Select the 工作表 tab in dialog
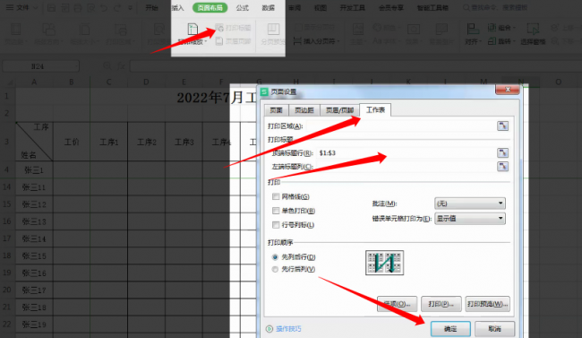 coord(375,109)
